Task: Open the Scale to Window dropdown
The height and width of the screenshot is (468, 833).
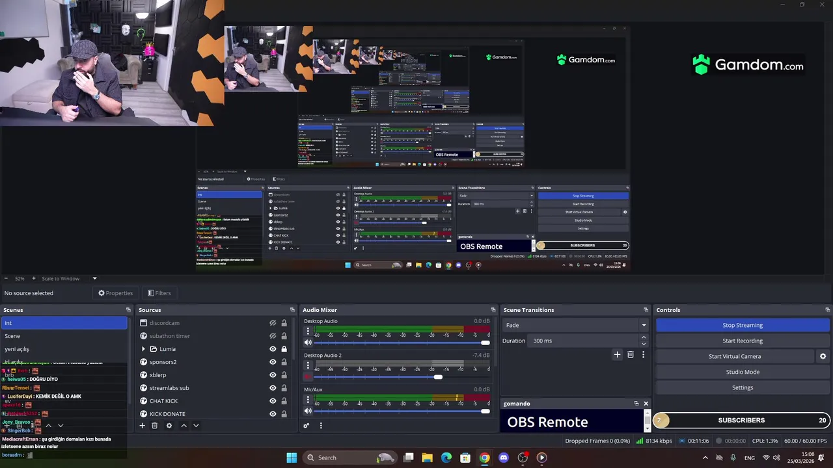Action: (x=68, y=278)
